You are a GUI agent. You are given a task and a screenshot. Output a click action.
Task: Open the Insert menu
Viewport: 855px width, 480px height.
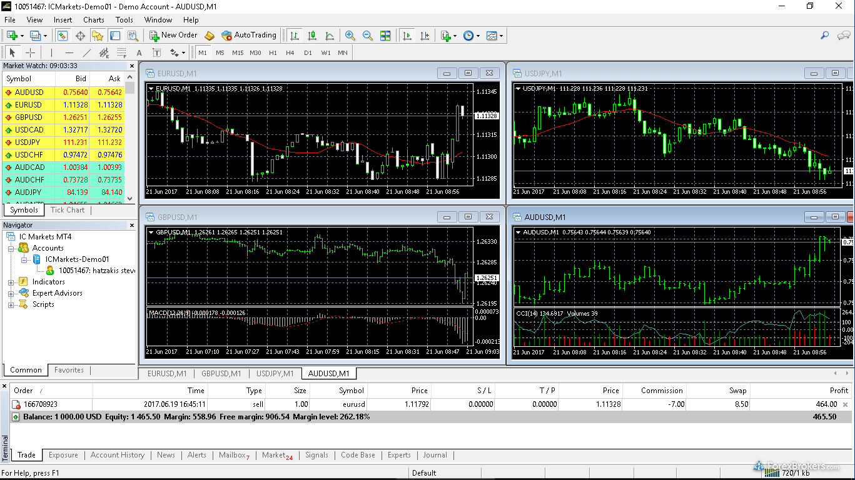(x=63, y=19)
